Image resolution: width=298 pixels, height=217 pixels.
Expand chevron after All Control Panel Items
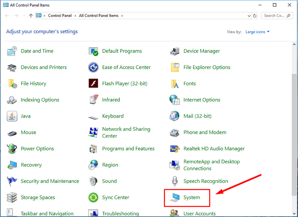coord(122,15)
